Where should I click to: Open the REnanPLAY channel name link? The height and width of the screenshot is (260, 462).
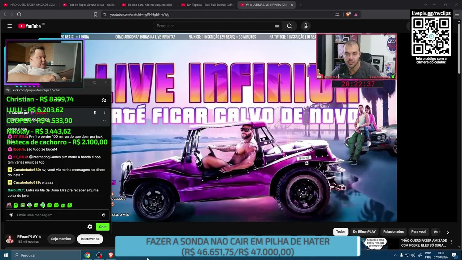click(27, 237)
